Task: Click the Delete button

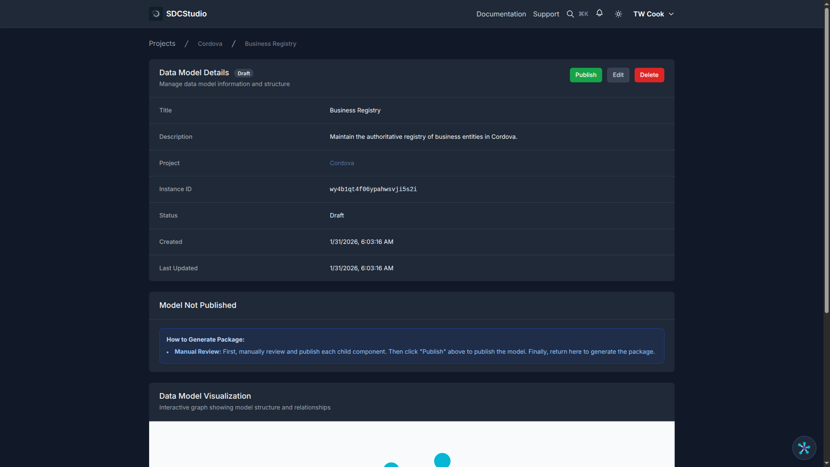Action: [x=649, y=75]
